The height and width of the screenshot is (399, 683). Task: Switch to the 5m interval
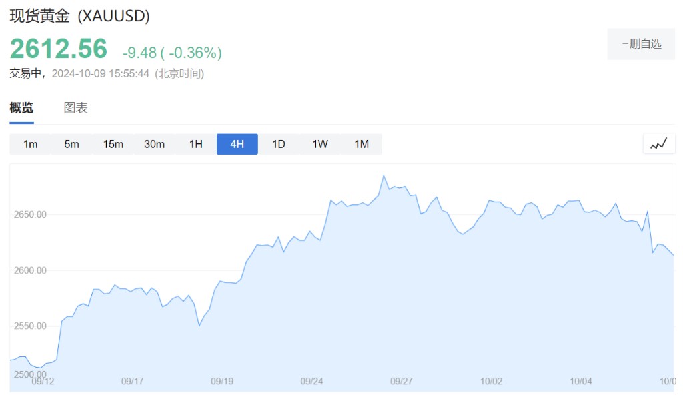[x=72, y=144]
